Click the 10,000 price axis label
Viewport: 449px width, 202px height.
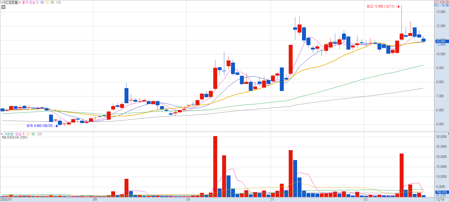[441, 54]
